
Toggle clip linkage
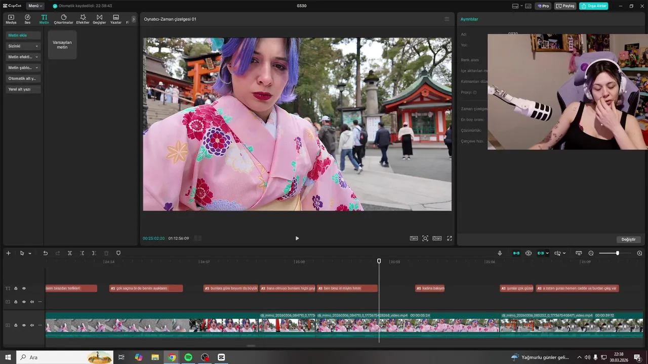click(541, 253)
